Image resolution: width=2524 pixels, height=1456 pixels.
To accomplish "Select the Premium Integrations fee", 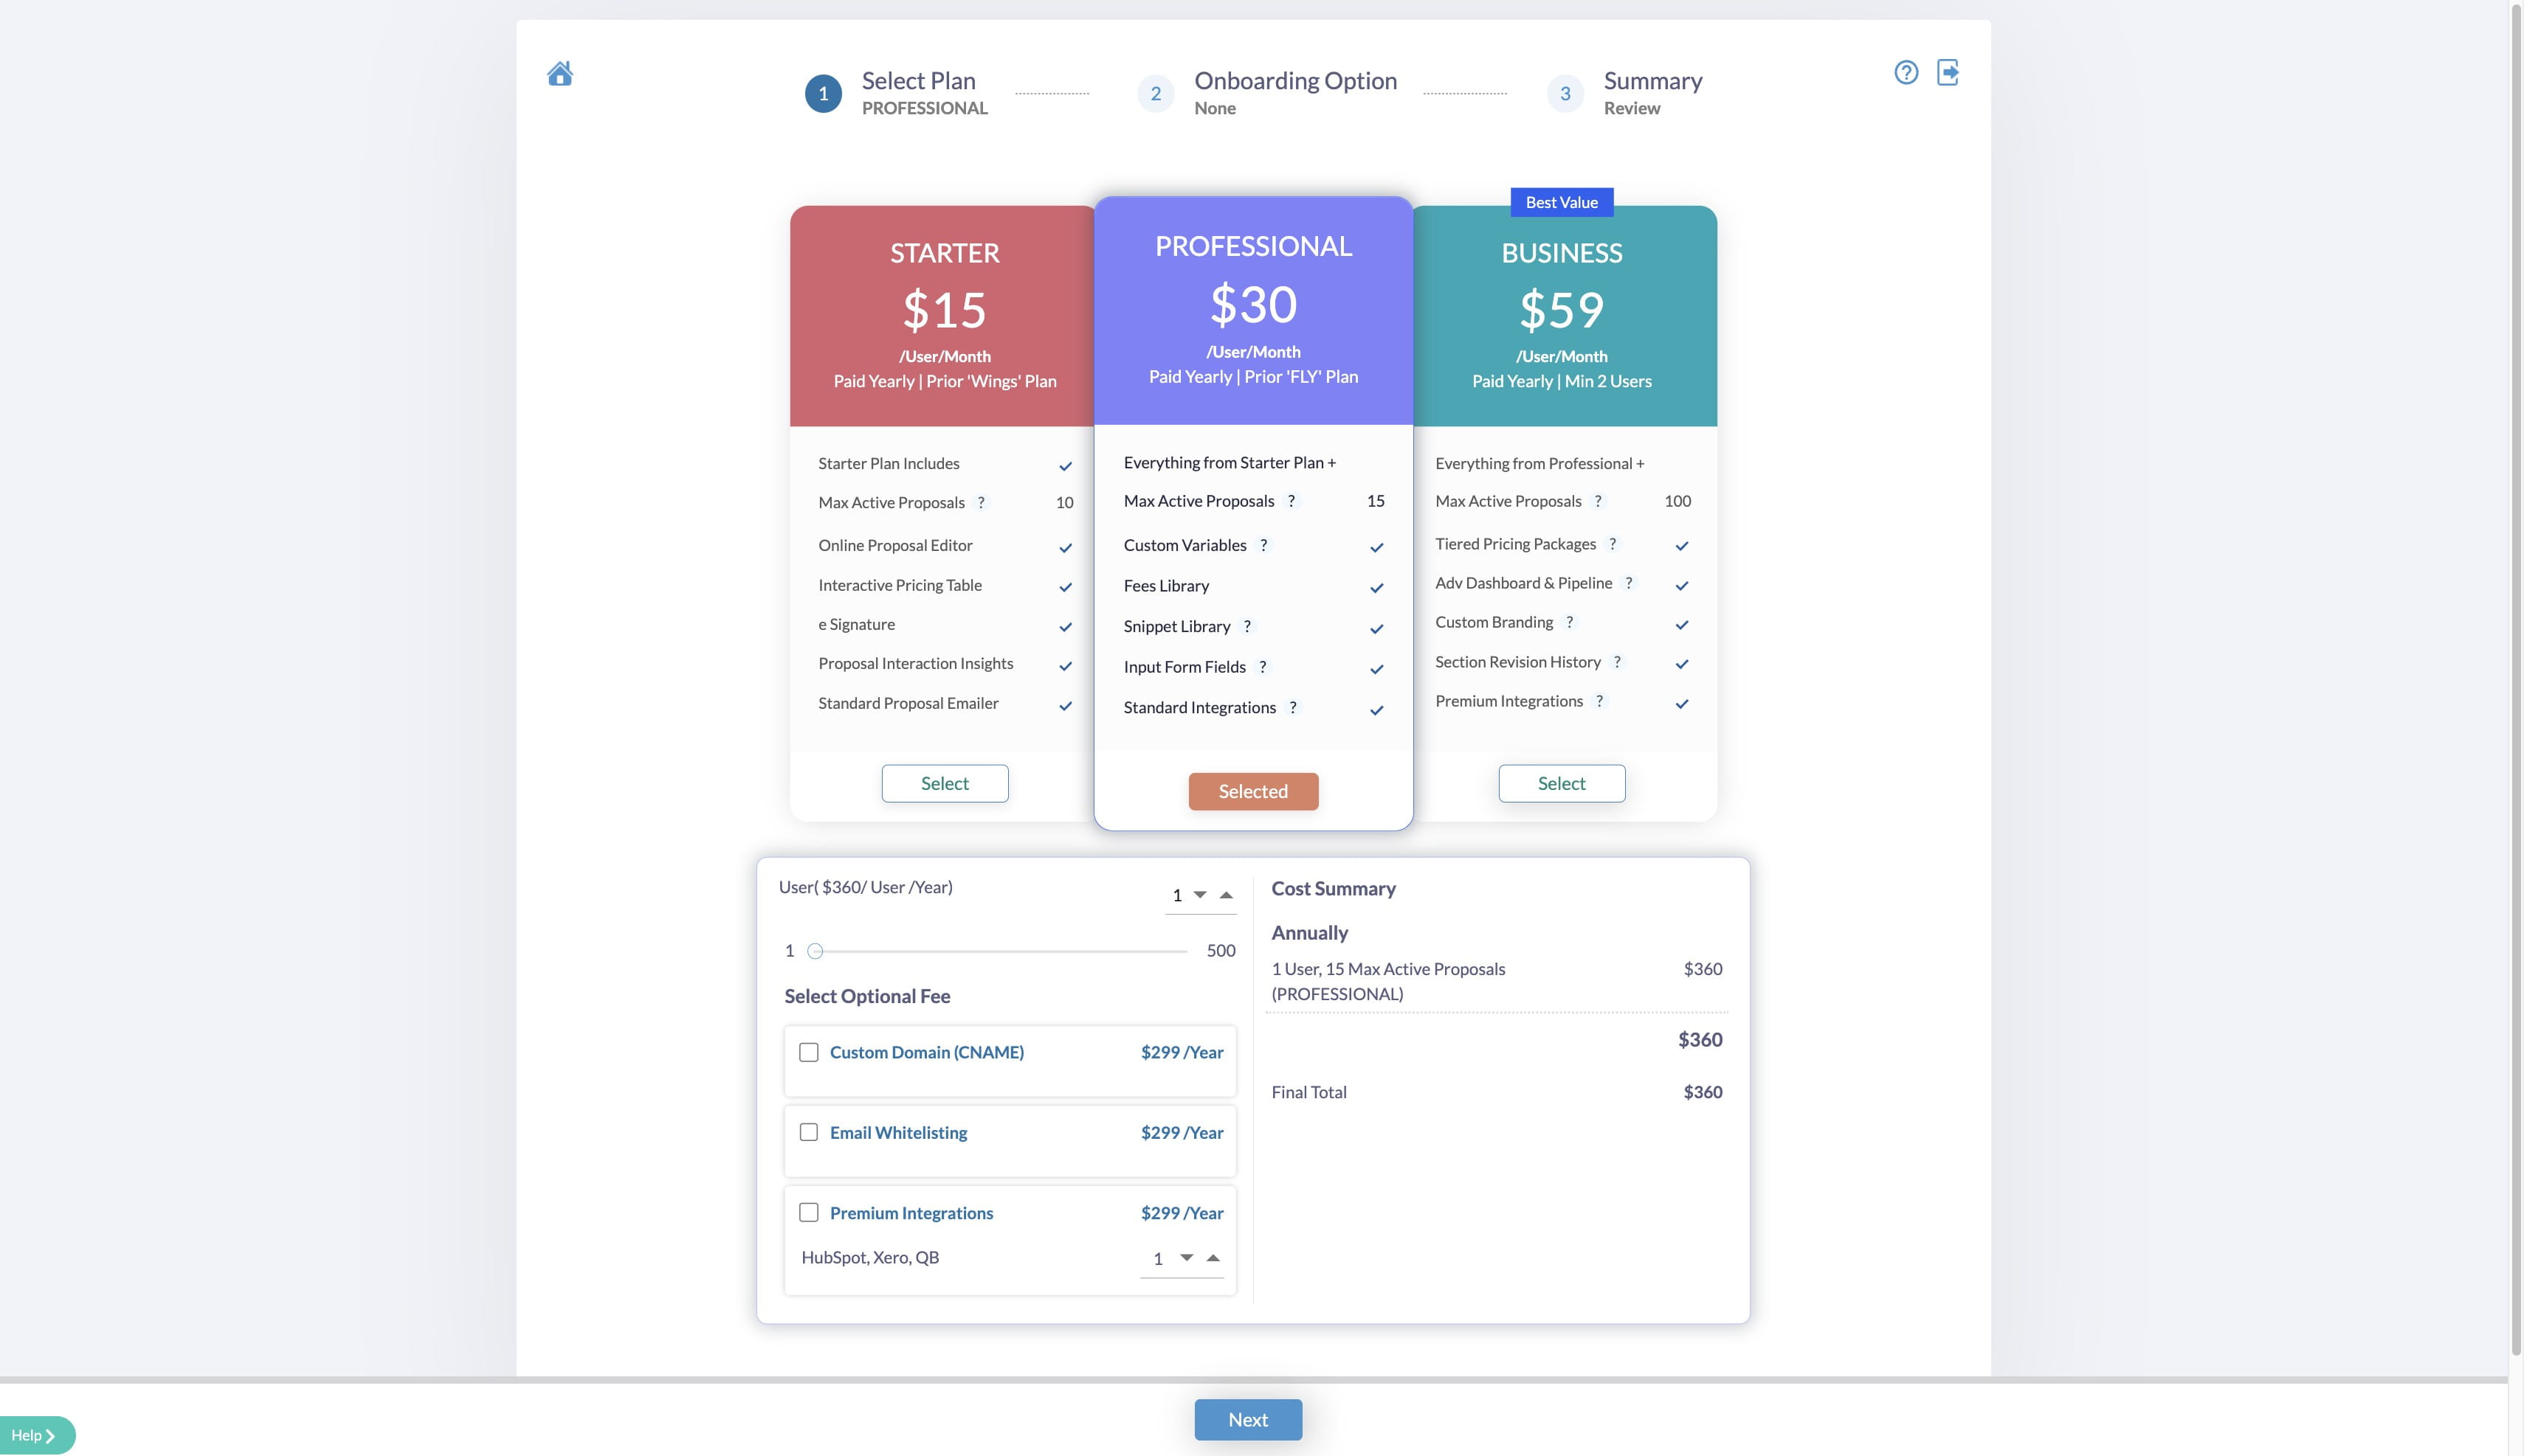I will 807,1212.
